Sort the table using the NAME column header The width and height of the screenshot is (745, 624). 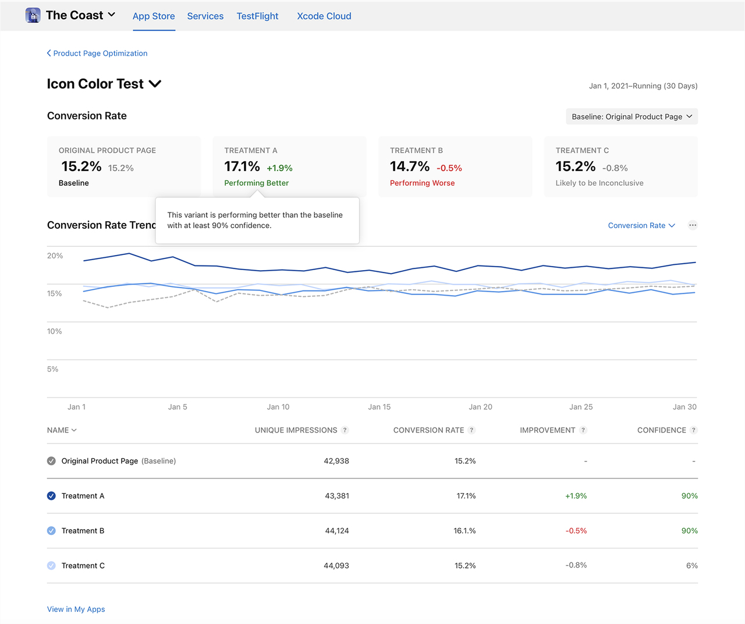[x=61, y=430]
